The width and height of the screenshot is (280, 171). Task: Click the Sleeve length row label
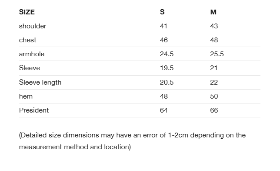coord(40,82)
